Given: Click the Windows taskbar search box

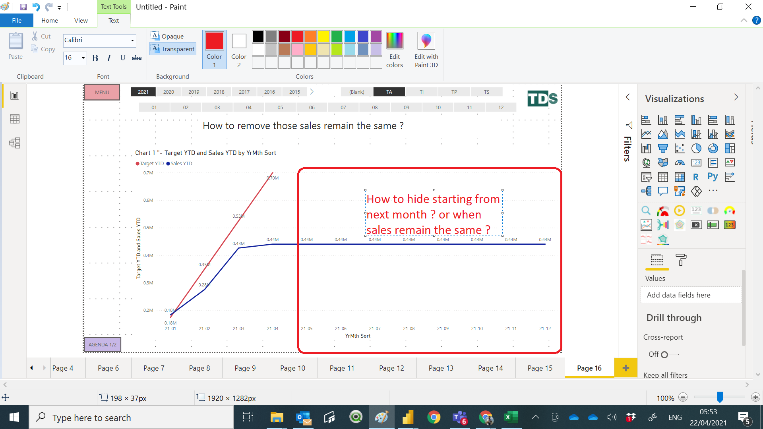Looking at the screenshot, I should point(131,417).
